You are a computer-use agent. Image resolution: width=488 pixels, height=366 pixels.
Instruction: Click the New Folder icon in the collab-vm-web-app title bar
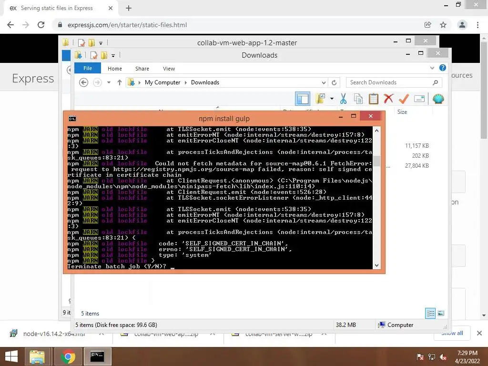(x=91, y=42)
